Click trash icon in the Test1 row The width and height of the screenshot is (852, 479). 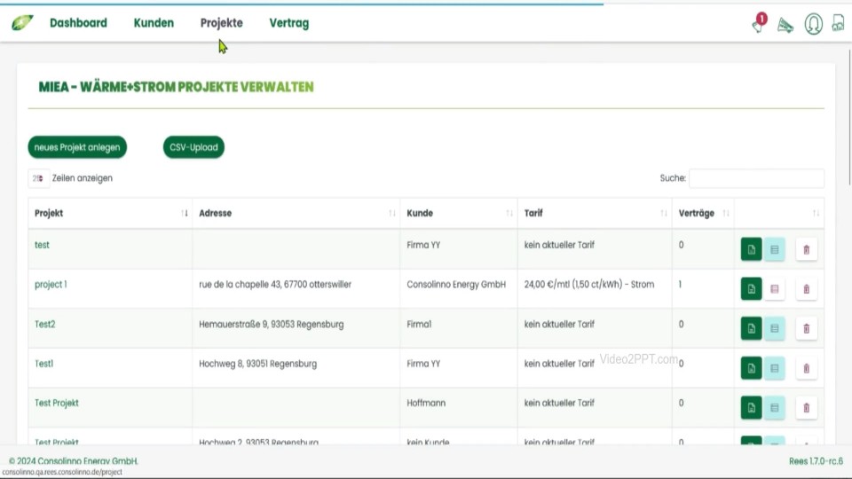pyautogui.click(x=806, y=368)
